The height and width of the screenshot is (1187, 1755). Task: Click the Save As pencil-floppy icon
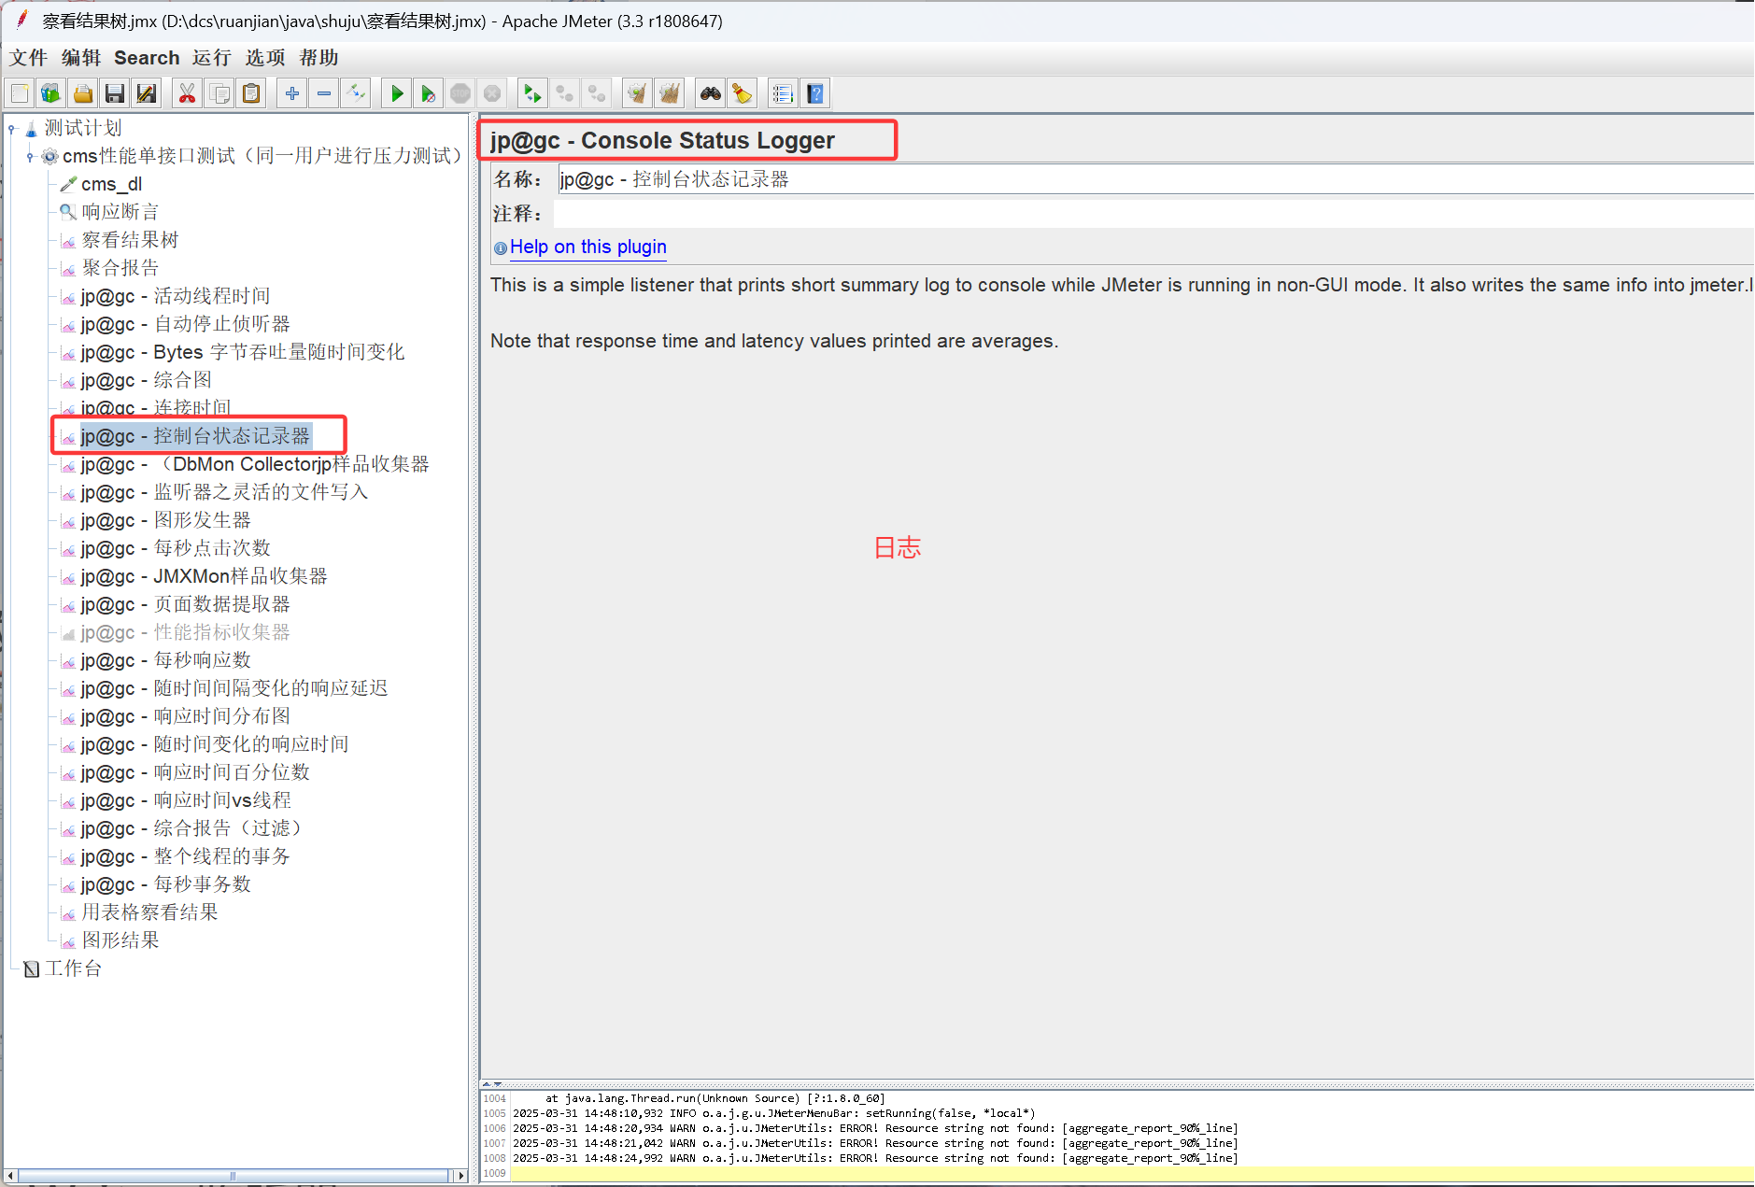(x=147, y=93)
